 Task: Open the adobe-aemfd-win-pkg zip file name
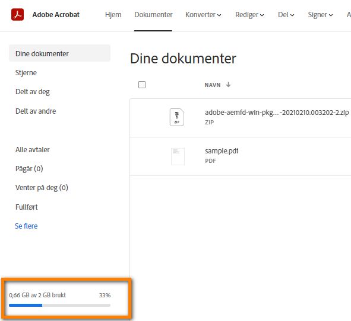pos(277,113)
